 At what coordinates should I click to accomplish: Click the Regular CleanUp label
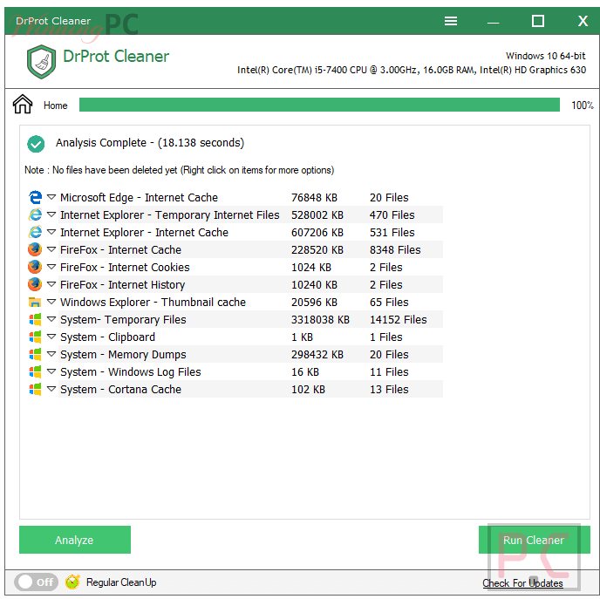(121, 582)
